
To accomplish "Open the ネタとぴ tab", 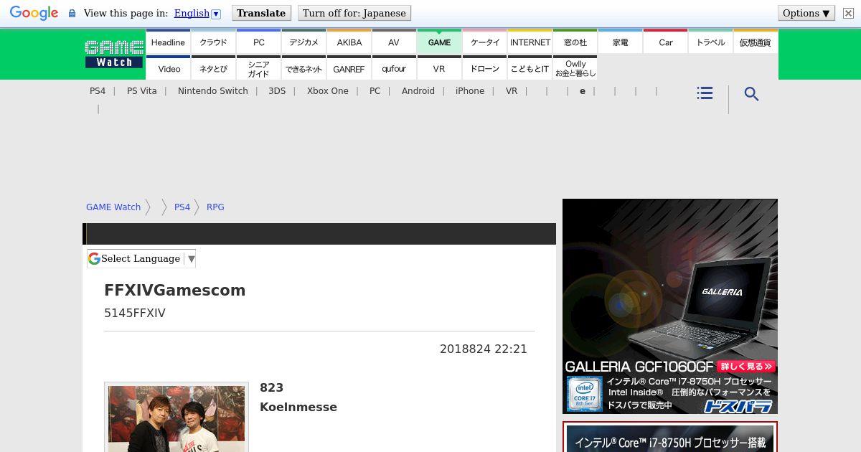I will [213, 69].
